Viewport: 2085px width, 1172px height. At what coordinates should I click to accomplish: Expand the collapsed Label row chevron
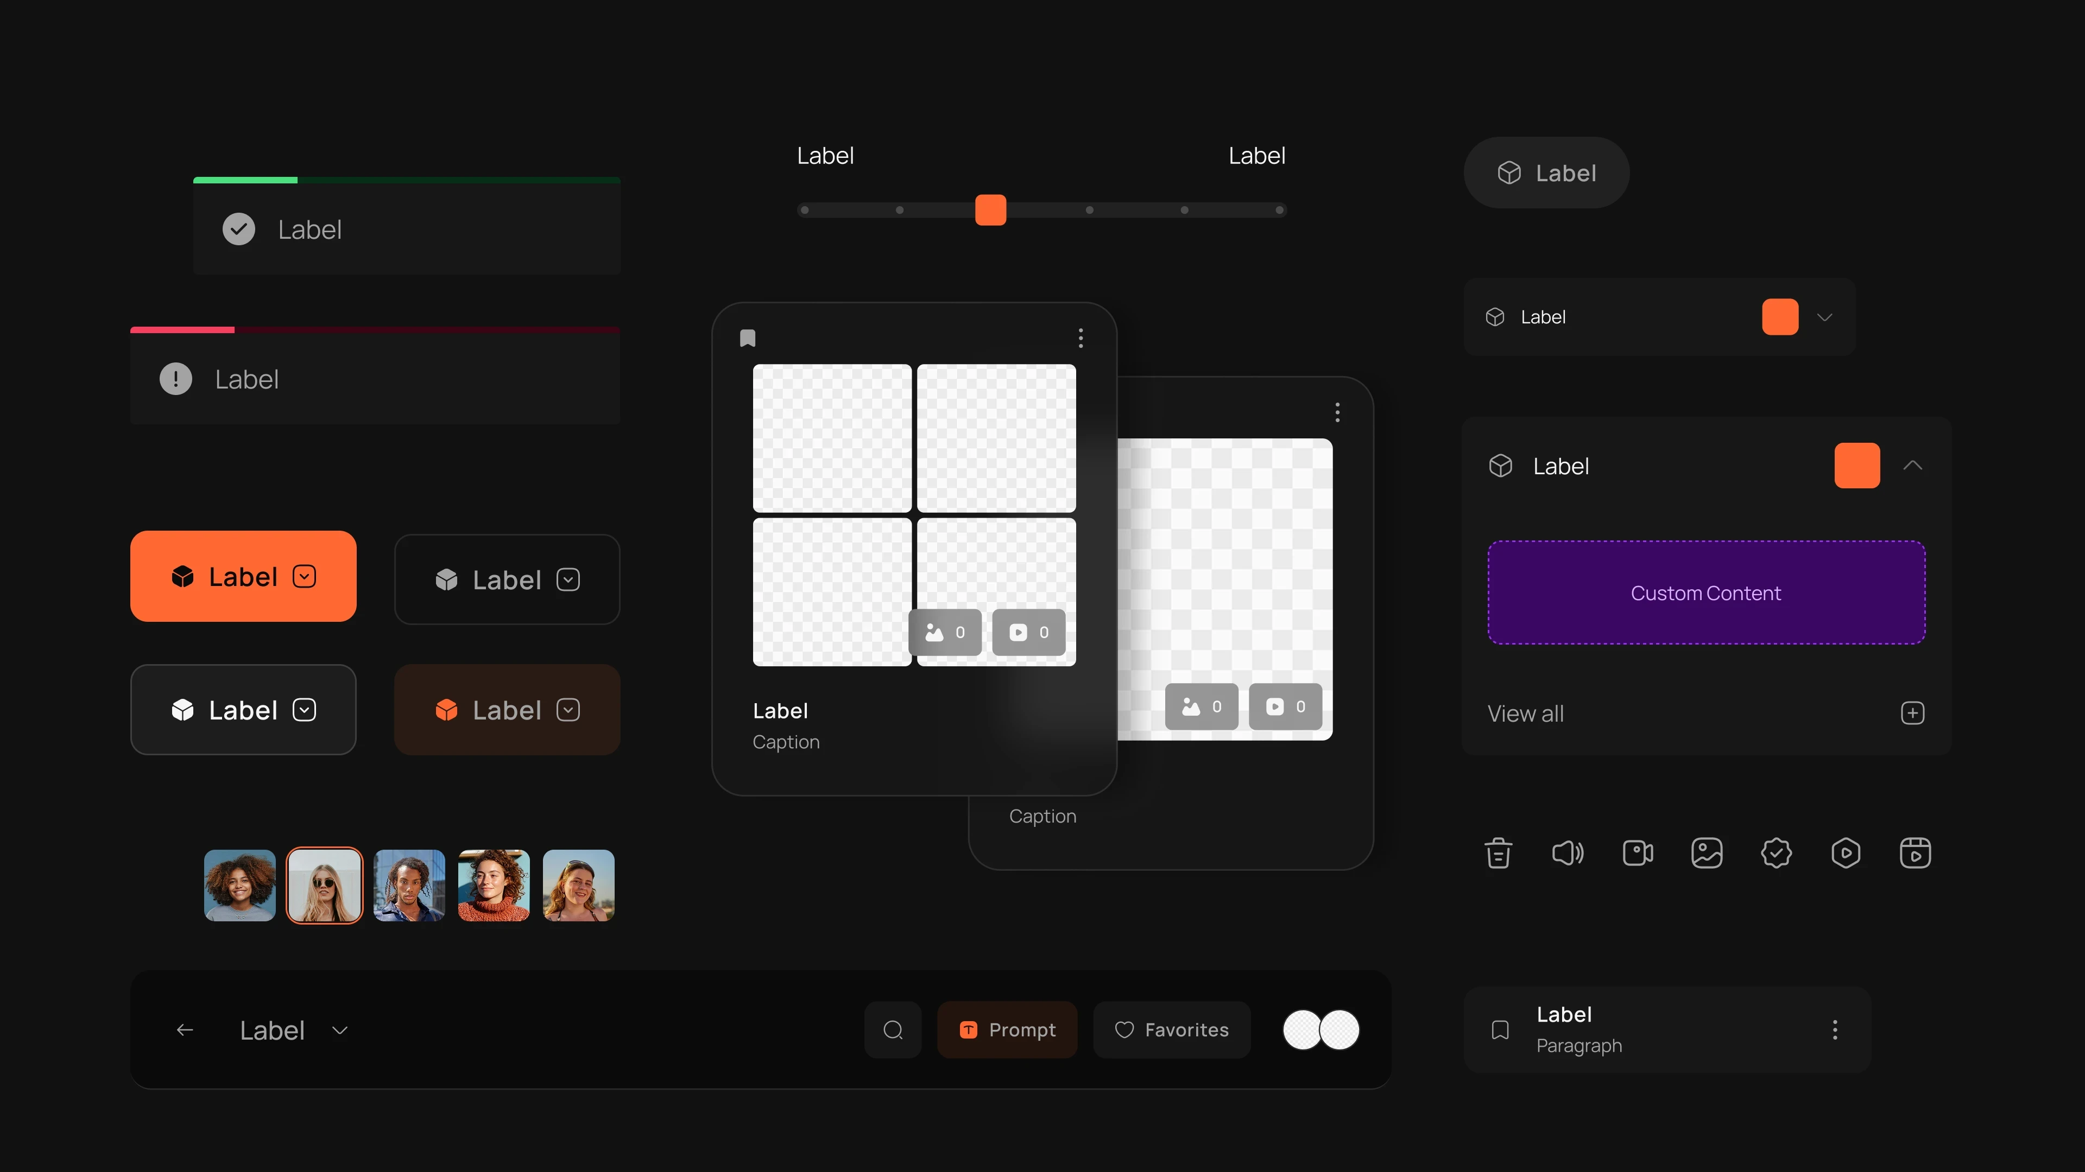pyautogui.click(x=1824, y=317)
